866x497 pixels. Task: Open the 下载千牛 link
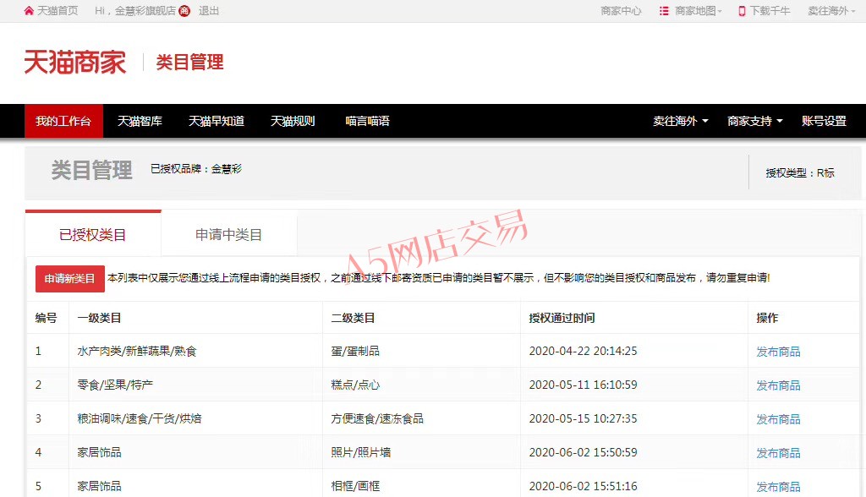tap(770, 11)
